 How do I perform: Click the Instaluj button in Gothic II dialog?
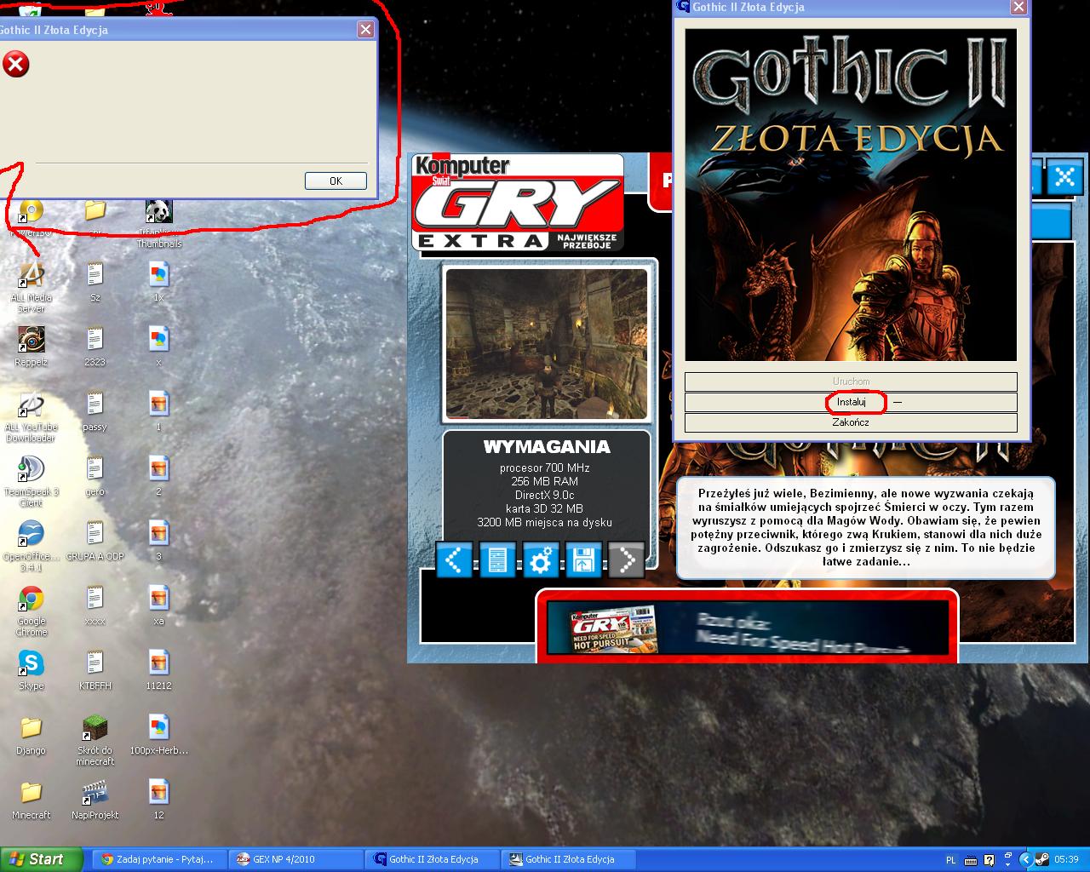[851, 402]
